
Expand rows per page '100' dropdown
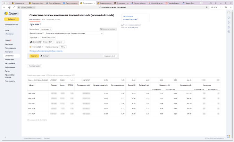[63, 46]
